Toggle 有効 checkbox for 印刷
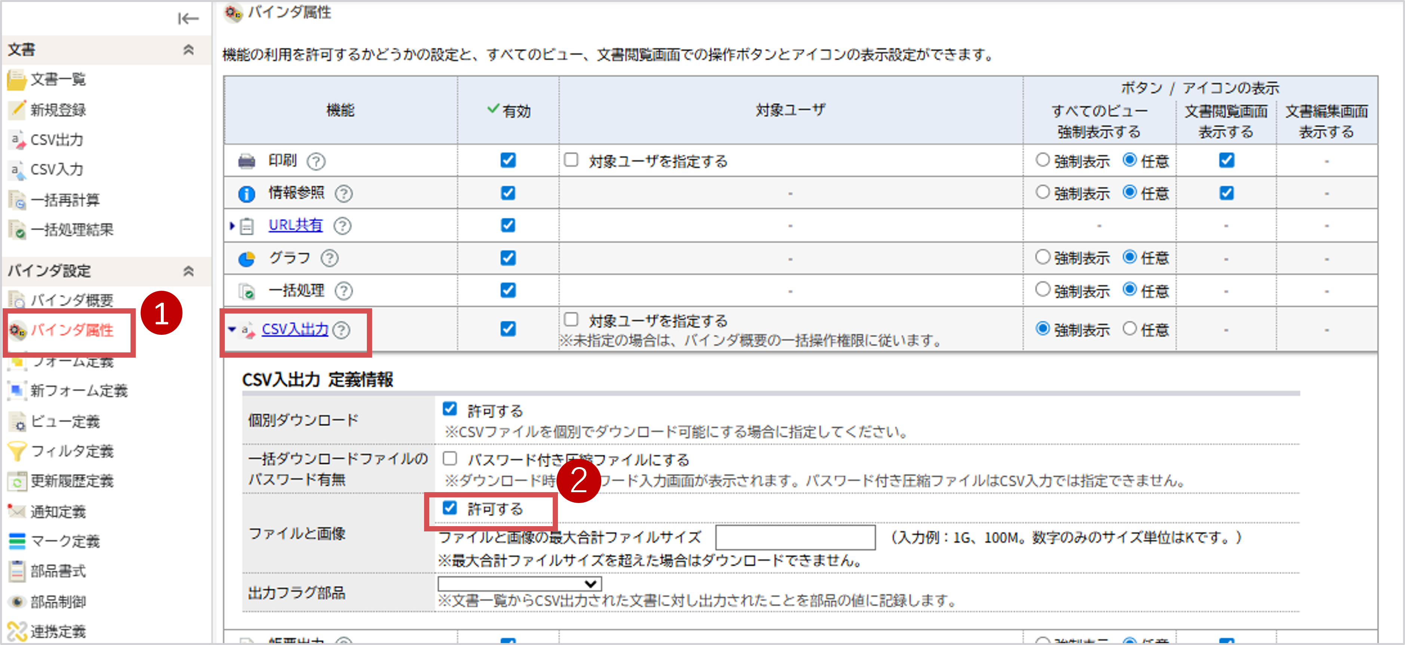This screenshot has height=645, width=1405. [508, 160]
